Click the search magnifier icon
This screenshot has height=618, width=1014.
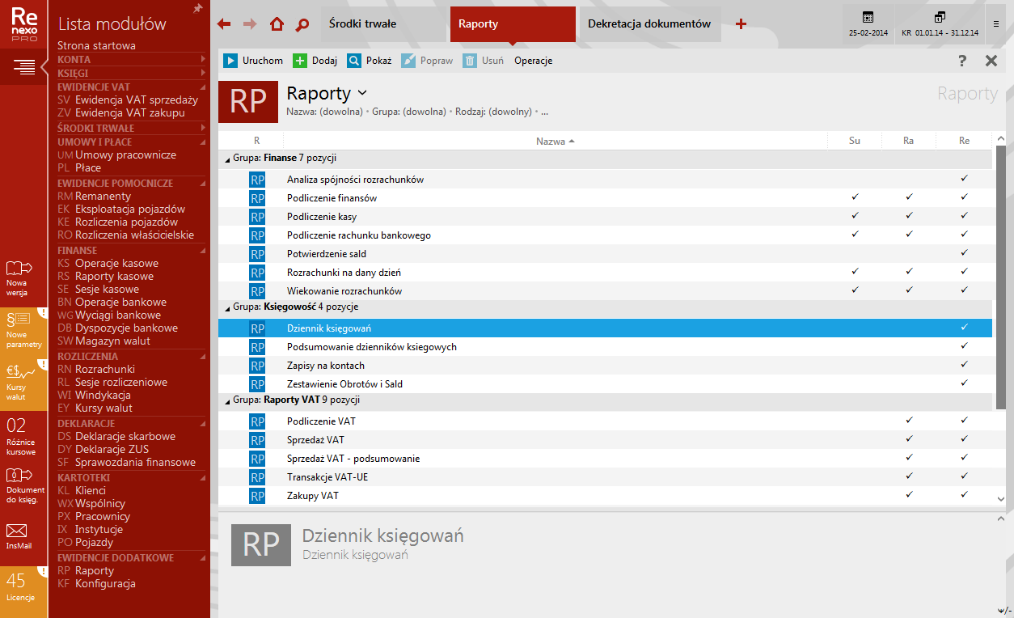pos(302,24)
